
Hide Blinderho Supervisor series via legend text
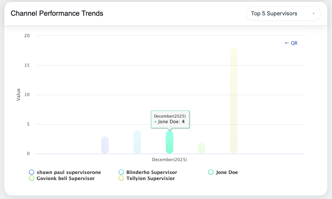pos(151,172)
